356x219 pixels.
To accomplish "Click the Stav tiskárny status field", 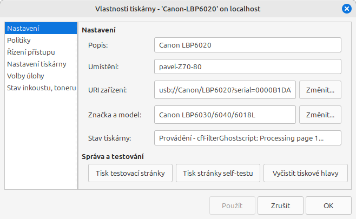I will (x=247, y=138).
